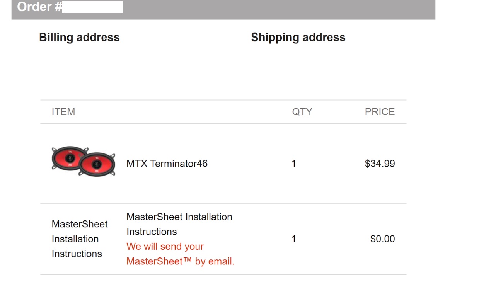Open the MasterSheet Installation Instructions item title
The height and width of the screenshot is (283, 479).
tap(179, 224)
